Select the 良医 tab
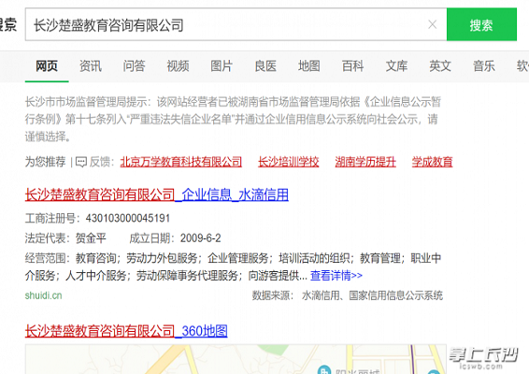 (265, 65)
